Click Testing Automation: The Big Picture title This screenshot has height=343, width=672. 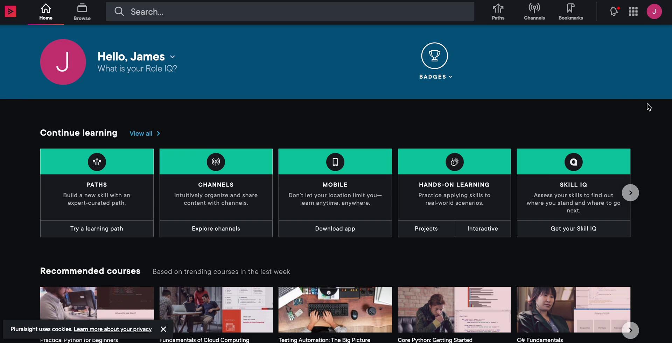pos(324,340)
